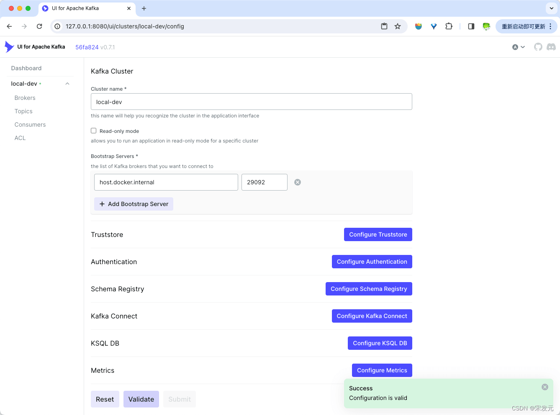Click the Cluster name input field
Screen dimensions: 560x415
(x=251, y=102)
